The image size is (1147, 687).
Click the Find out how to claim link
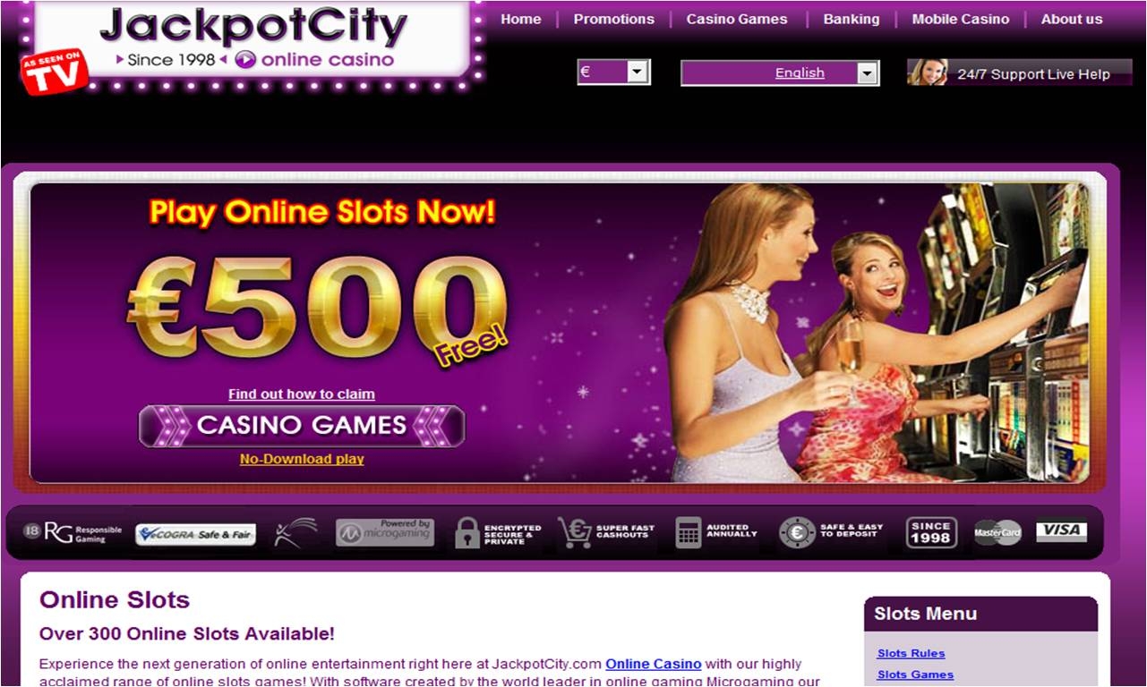(x=302, y=394)
